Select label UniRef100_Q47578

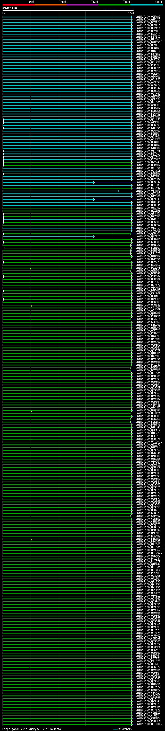point(148,630)
